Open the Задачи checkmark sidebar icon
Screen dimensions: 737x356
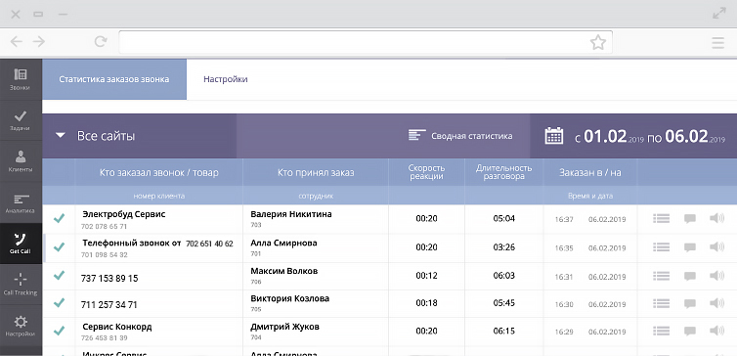click(21, 120)
